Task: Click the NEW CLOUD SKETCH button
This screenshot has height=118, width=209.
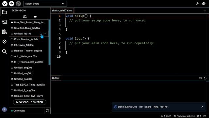Action: click(x=30, y=102)
